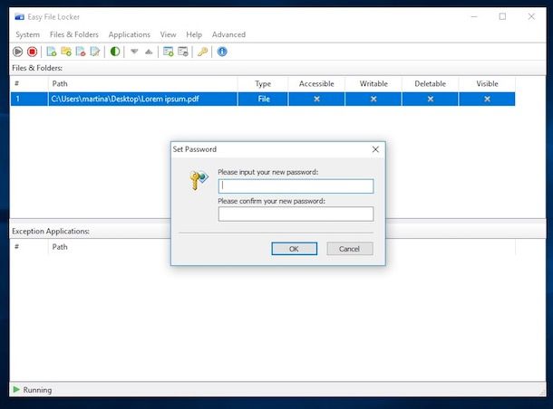Viewport: 553px width, 409px height.
Task: Click the Accessible column header
Action: pyautogui.click(x=316, y=84)
